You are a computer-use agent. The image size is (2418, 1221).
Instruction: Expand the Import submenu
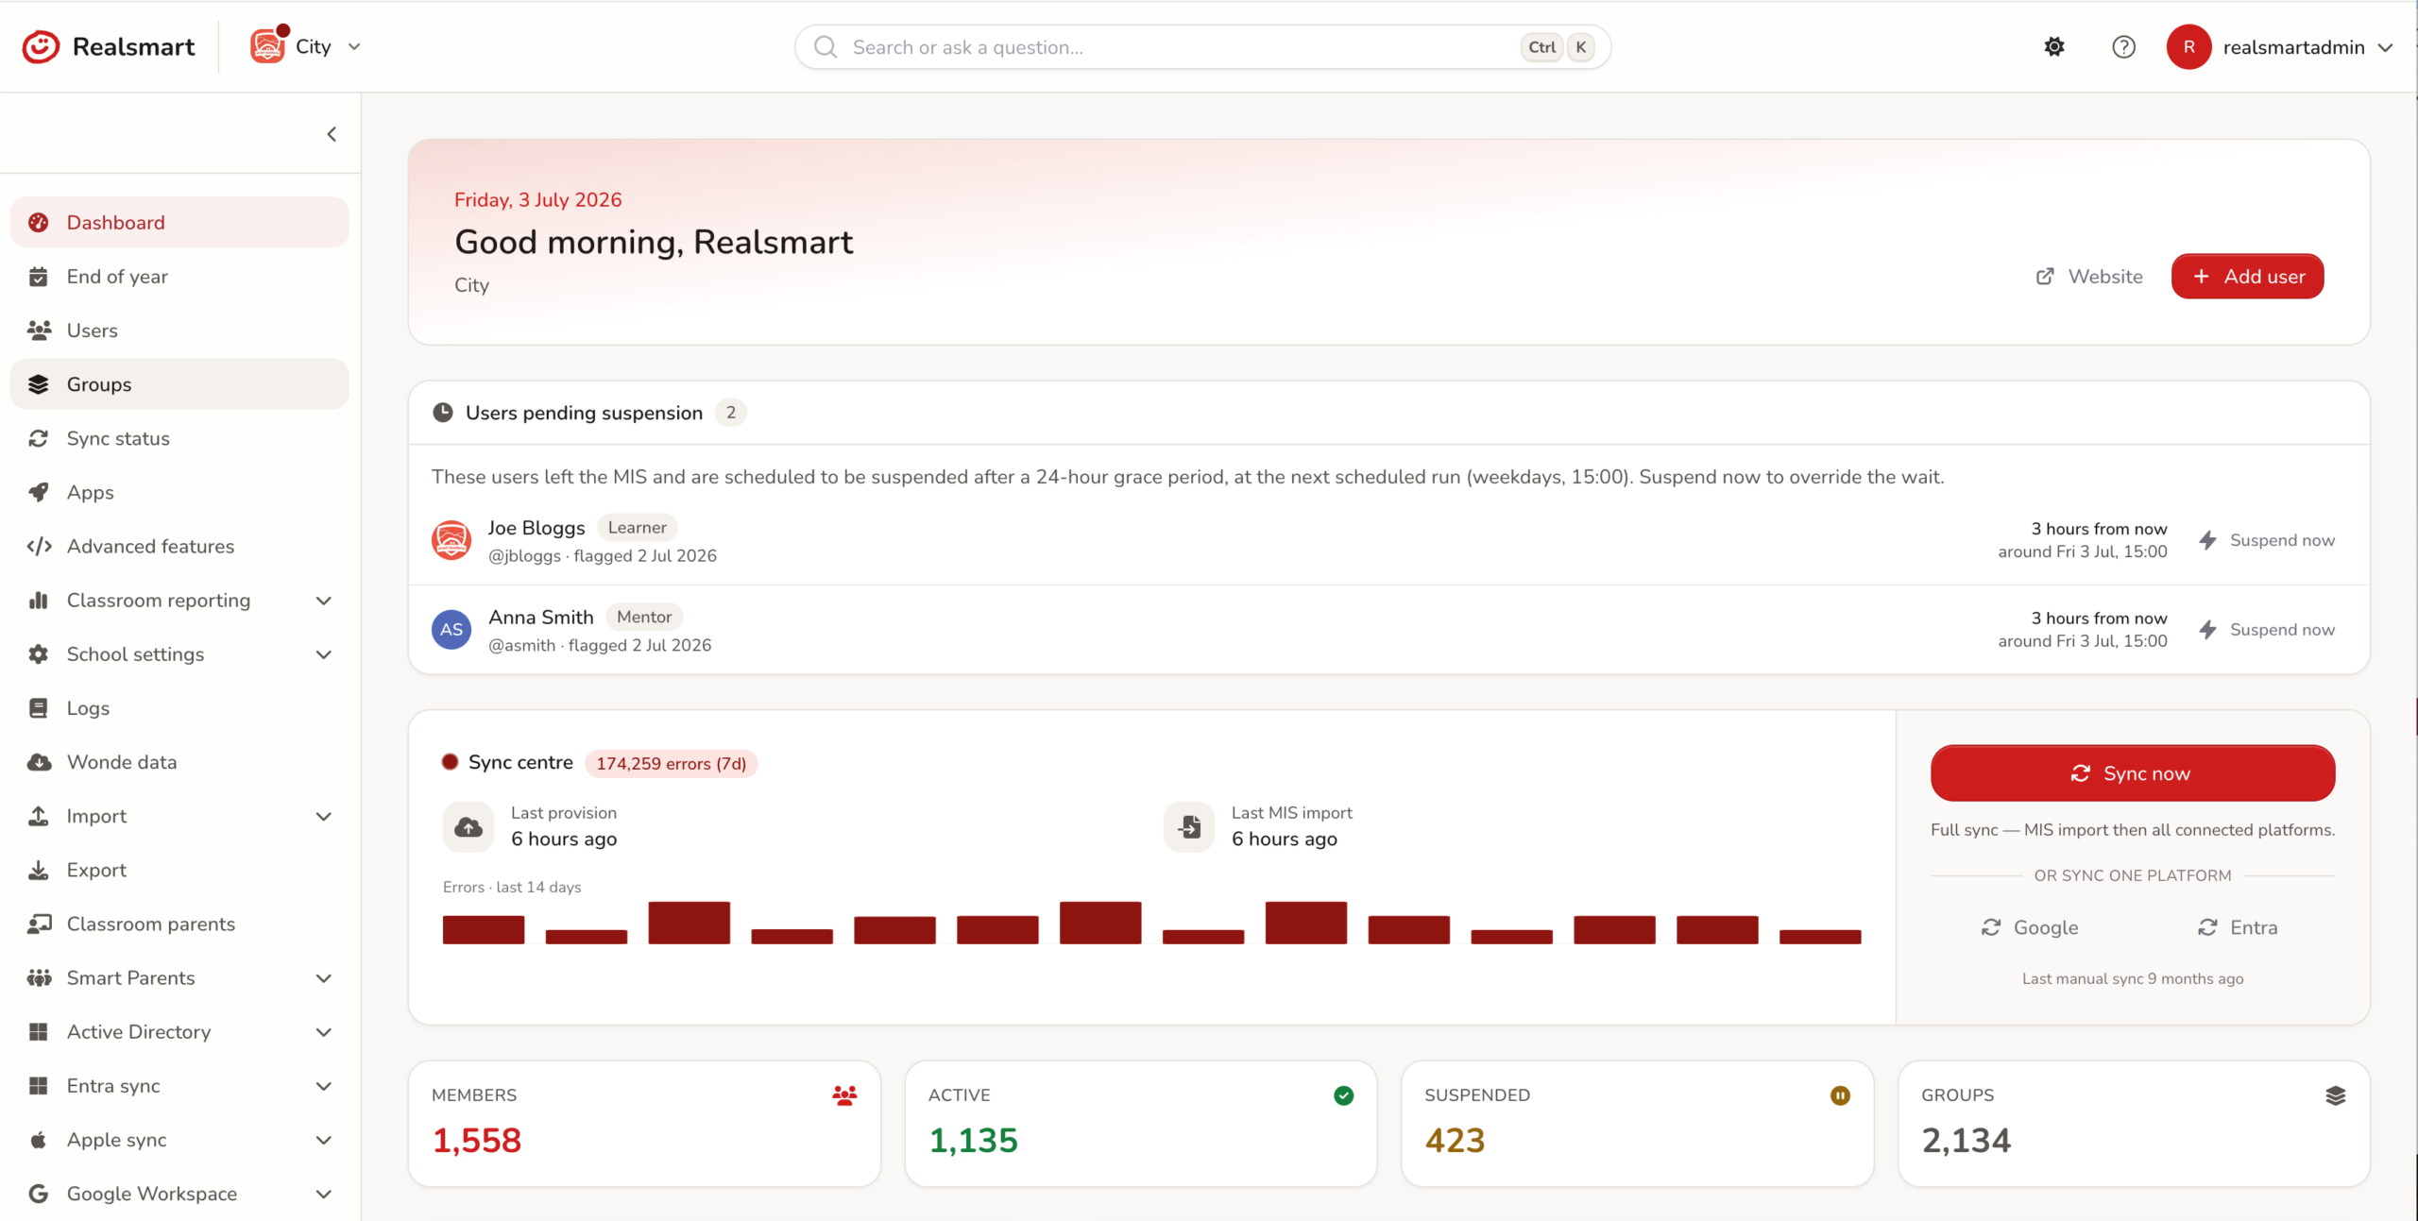pos(324,815)
